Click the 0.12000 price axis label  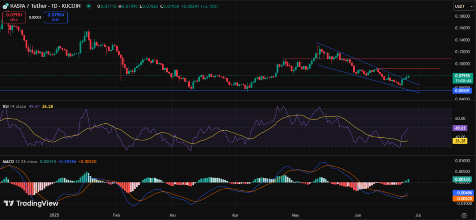click(x=463, y=52)
